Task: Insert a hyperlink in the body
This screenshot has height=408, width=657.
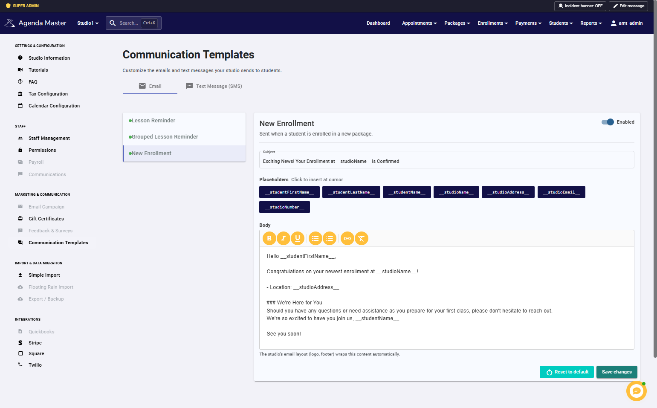Action: (x=347, y=238)
